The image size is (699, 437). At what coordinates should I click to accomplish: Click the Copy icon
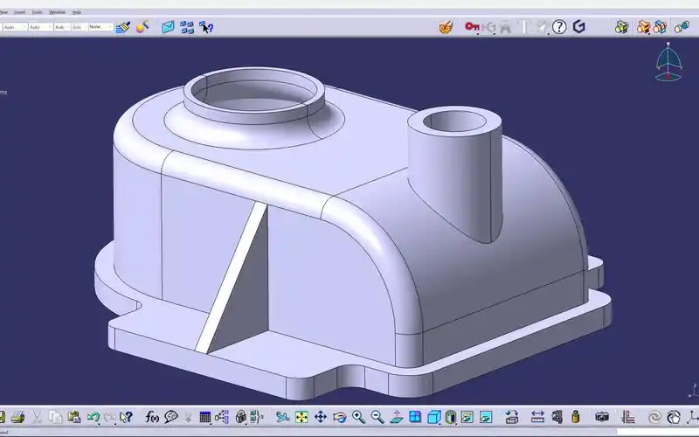click(56, 417)
